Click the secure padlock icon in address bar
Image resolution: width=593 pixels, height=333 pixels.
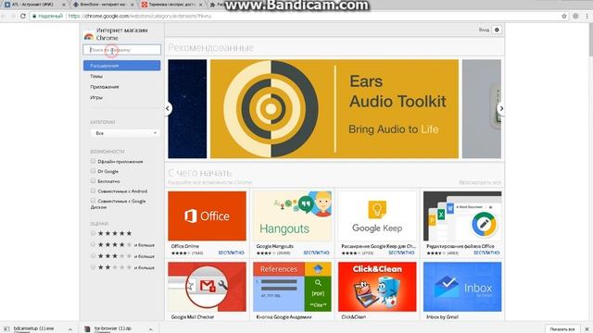34,16
